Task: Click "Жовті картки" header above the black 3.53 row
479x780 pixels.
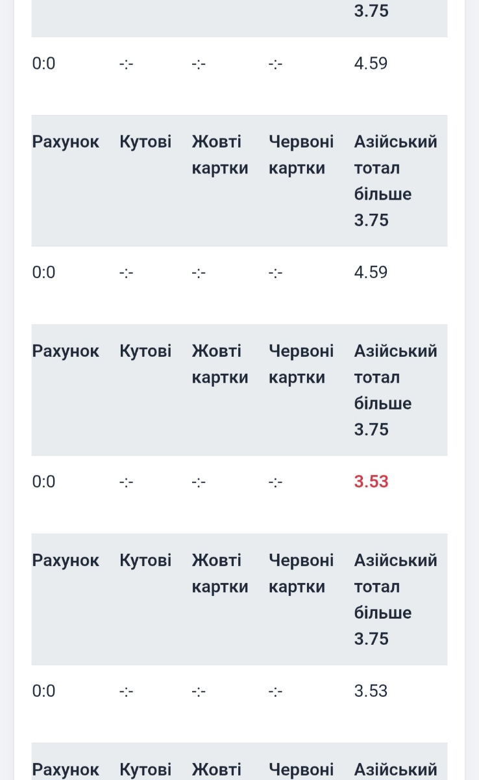Action: click(x=220, y=573)
